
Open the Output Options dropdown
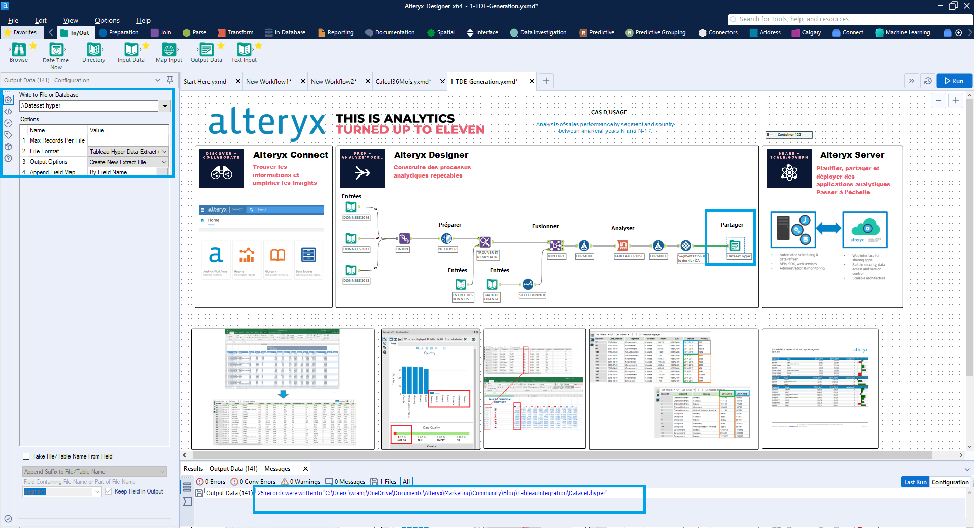[x=164, y=162]
